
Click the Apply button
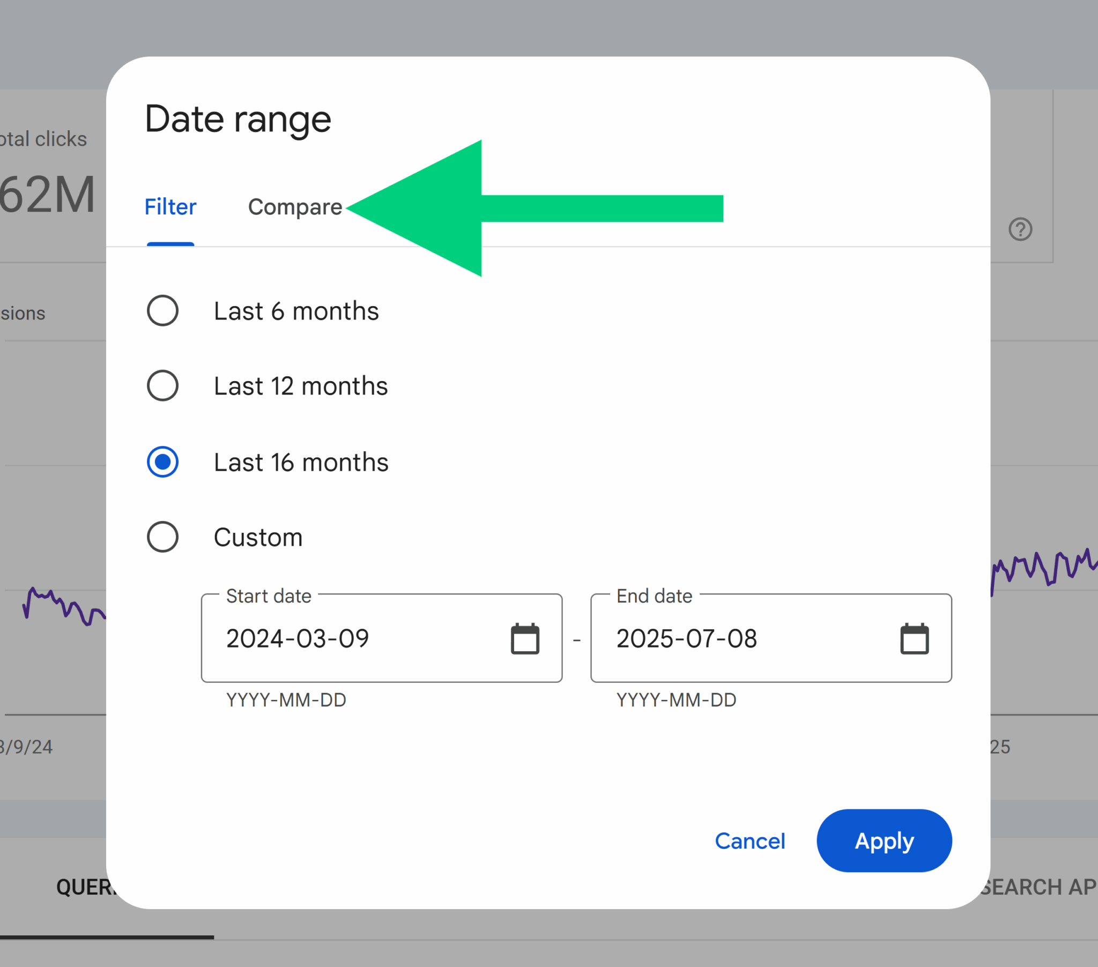point(884,840)
